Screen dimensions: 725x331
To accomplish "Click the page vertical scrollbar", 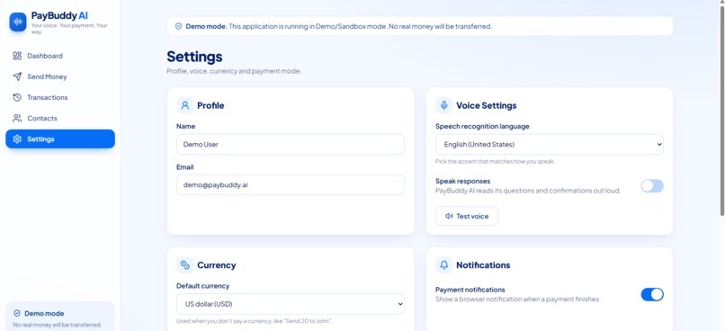I will pyautogui.click(x=721, y=111).
